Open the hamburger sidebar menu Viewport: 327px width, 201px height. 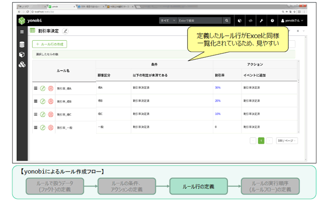click(x=22, y=32)
